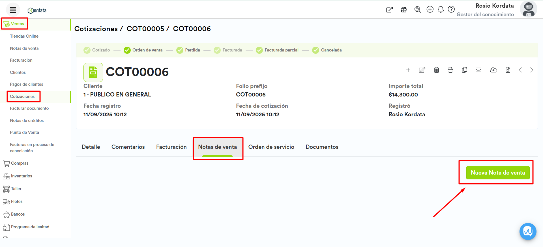Go to previous quotation arrow
The image size is (543, 247).
point(520,70)
